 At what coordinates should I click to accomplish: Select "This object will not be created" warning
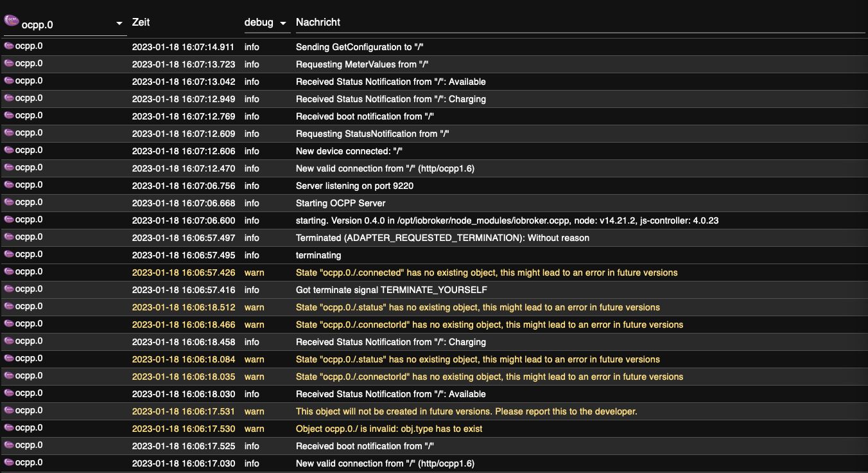point(466,411)
